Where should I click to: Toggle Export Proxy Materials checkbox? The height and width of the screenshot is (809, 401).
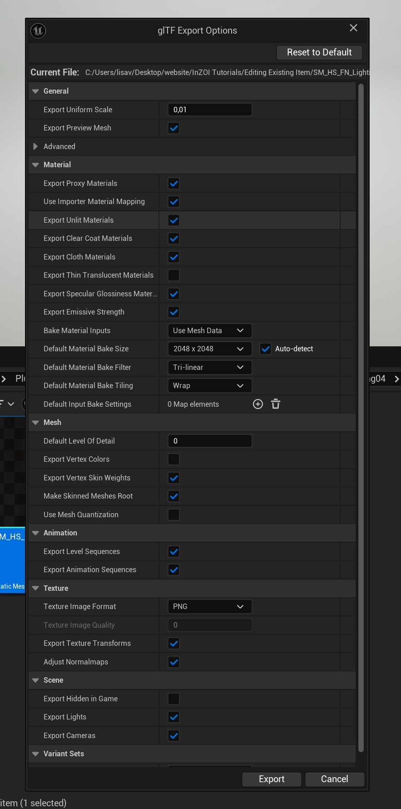pyautogui.click(x=174, y=184)
